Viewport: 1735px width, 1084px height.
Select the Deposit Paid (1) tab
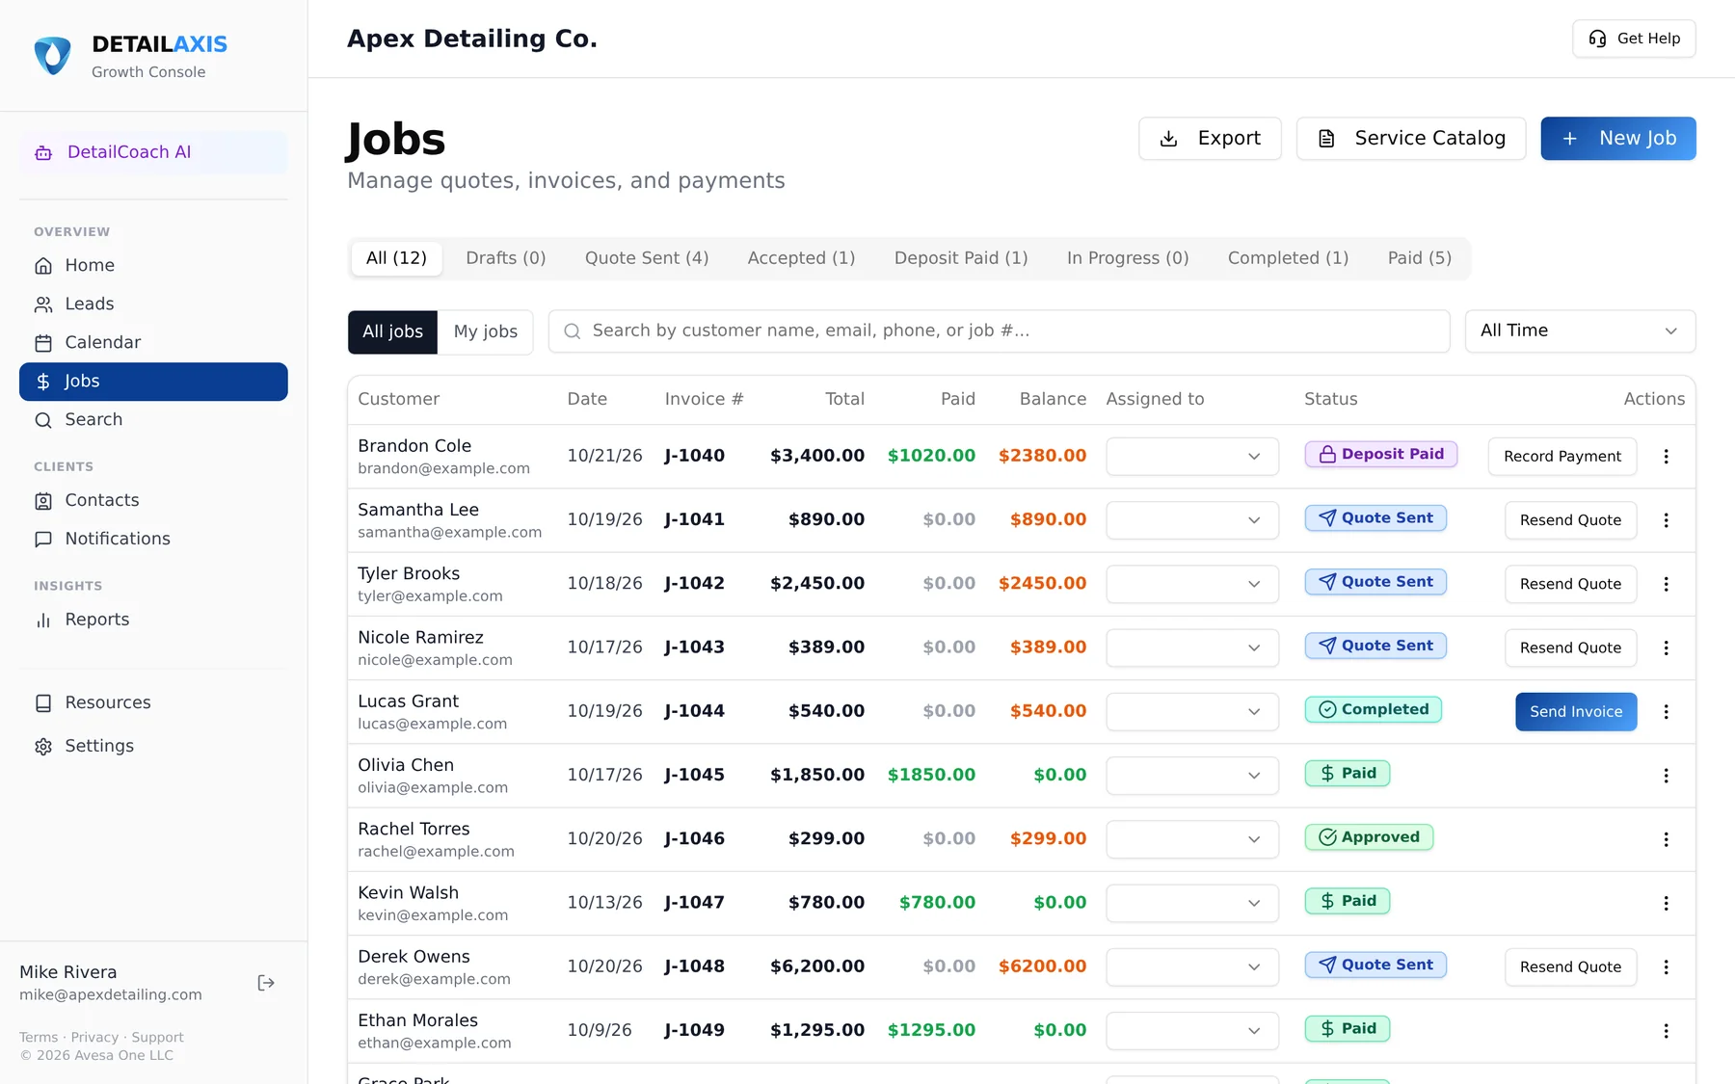point(961,258)
